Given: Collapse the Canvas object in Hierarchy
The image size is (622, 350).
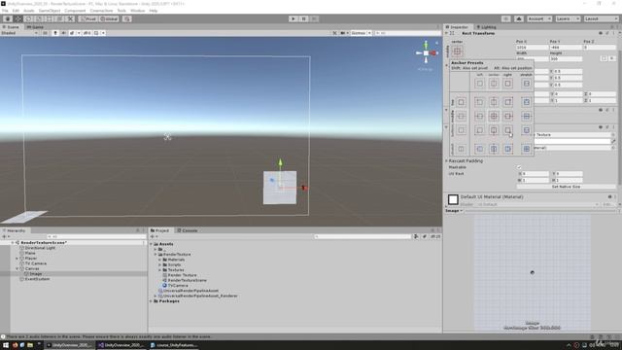Looking at the screenshot, I should point(17,268).
